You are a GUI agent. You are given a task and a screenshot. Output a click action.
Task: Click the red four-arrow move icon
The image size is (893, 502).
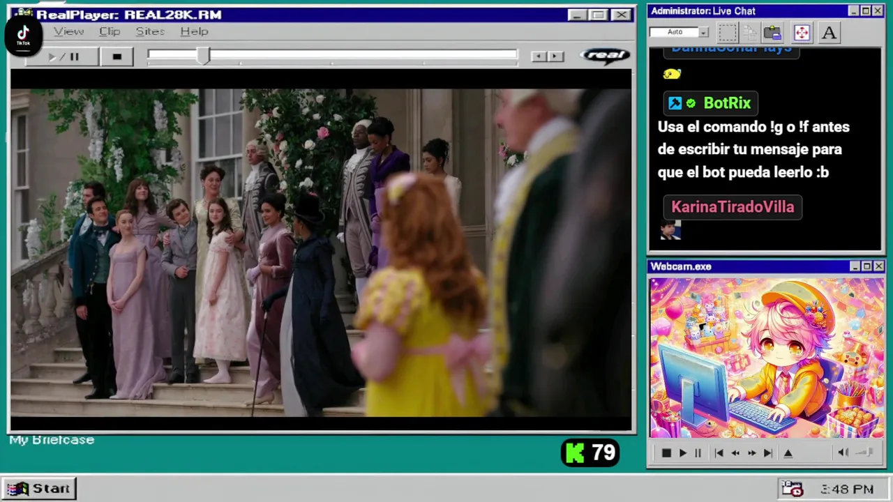click(x=802, y=33)
